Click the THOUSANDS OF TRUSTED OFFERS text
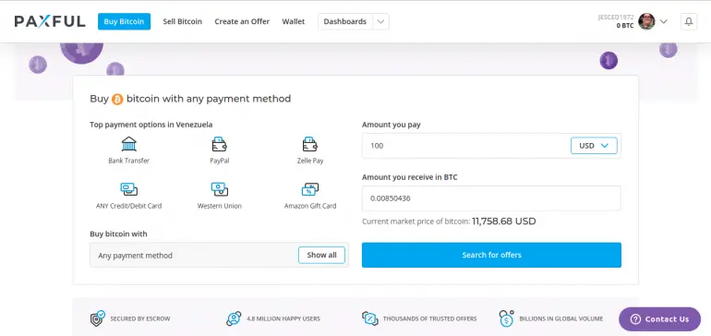711x336 pixels. click(x=430, y=318)
